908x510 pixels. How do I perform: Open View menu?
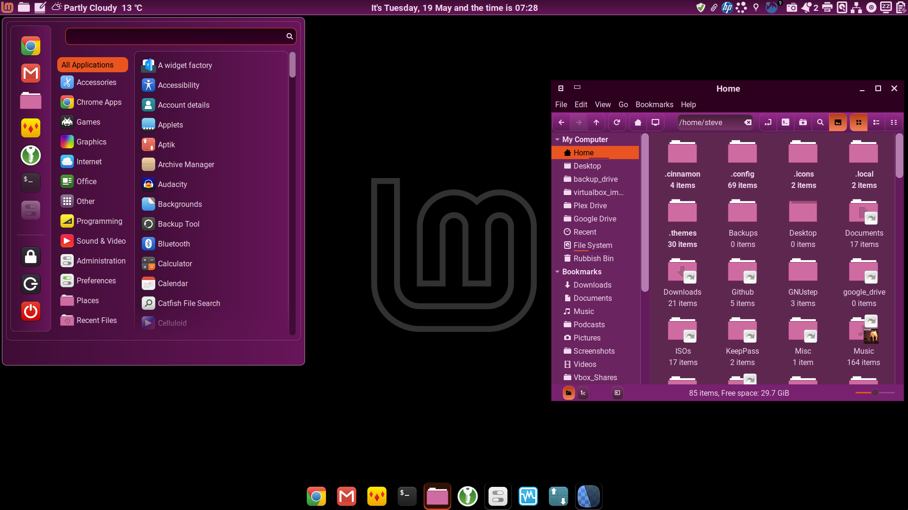point(602,104)
